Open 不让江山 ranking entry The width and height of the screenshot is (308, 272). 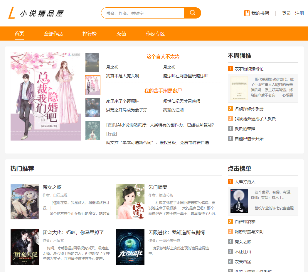(243, 252)
